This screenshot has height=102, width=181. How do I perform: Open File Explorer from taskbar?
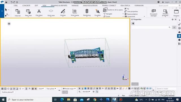point(68,99)
